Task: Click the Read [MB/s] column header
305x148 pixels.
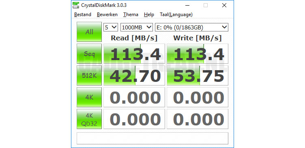Action: tap(134, 38)
